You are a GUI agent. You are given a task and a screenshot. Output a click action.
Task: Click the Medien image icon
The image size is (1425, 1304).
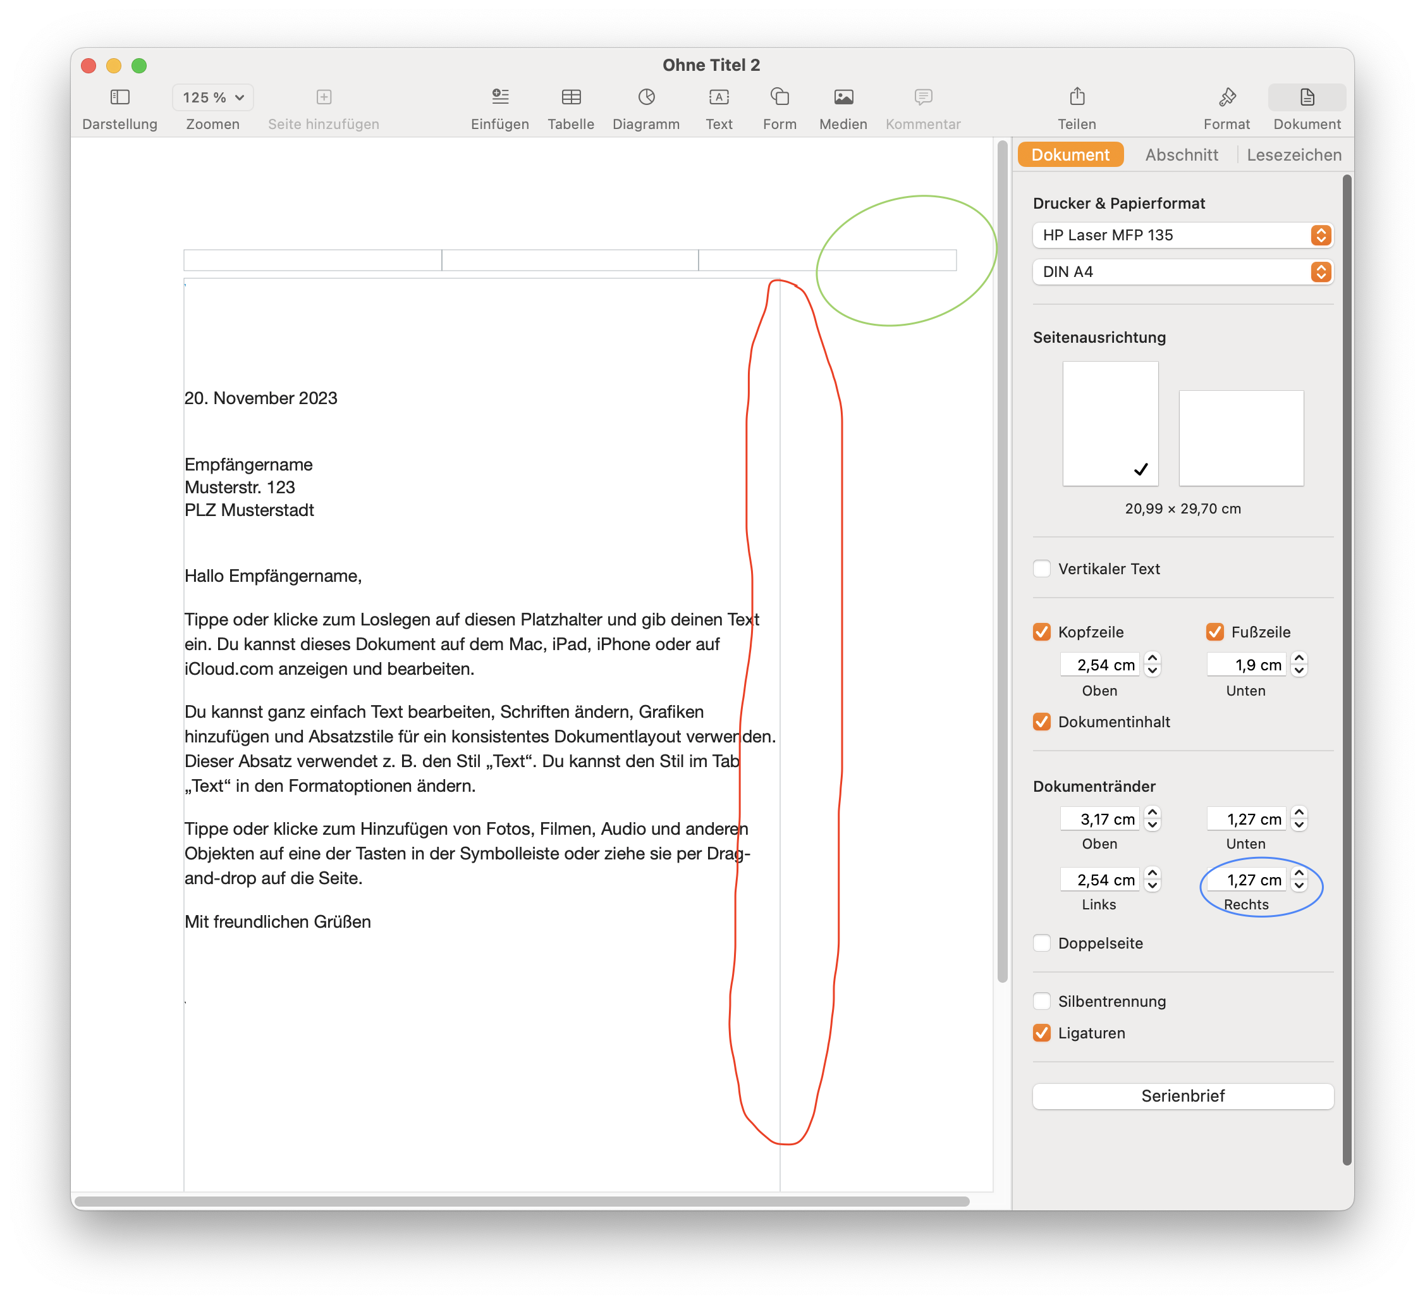pos(843,97)
